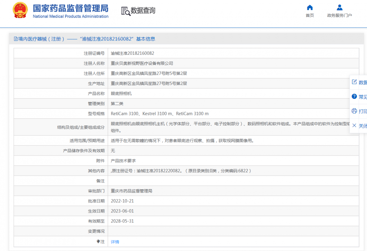Click 无 in storage conditions row

tap(113, 151)
